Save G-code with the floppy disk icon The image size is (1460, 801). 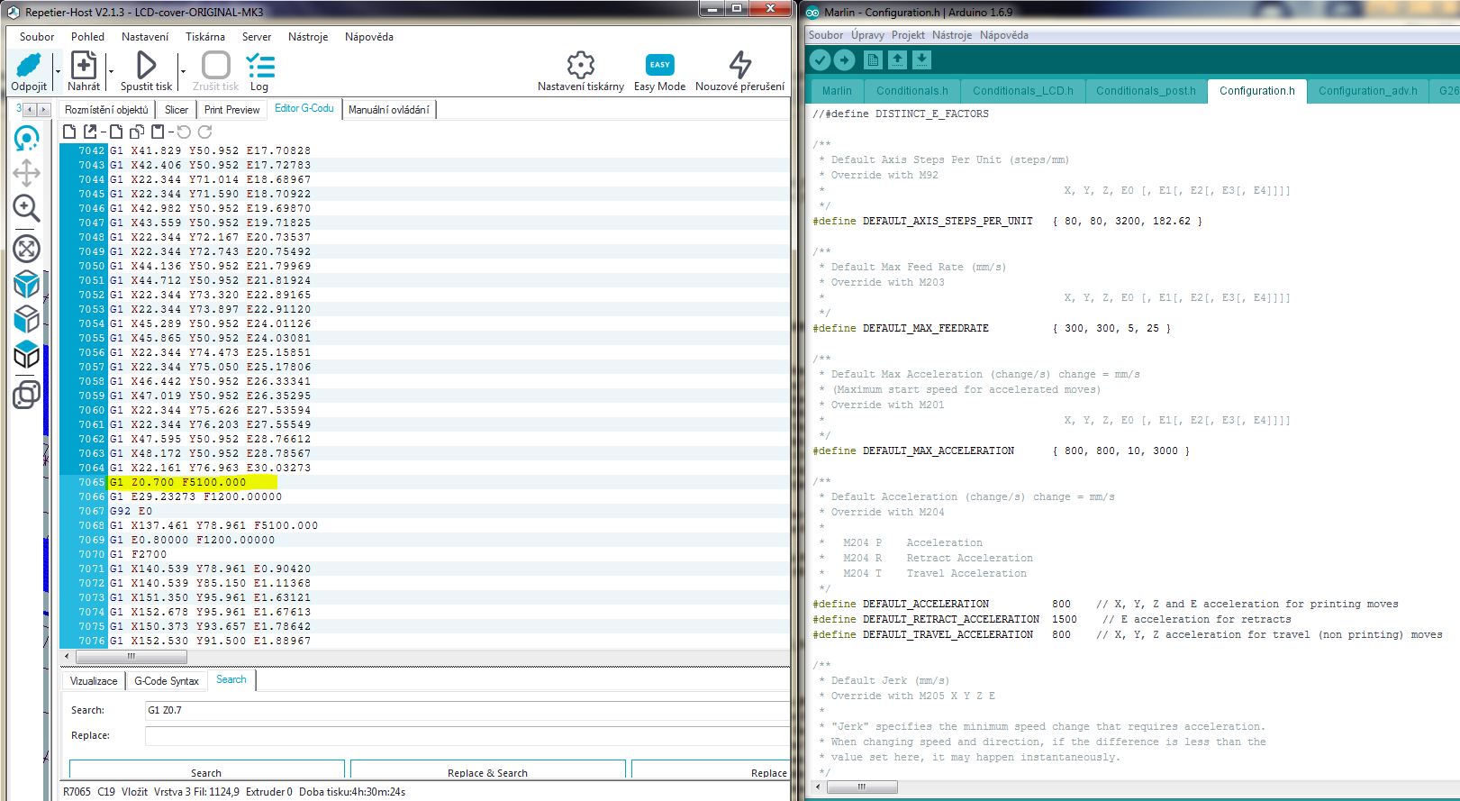(x=158, y=132)
